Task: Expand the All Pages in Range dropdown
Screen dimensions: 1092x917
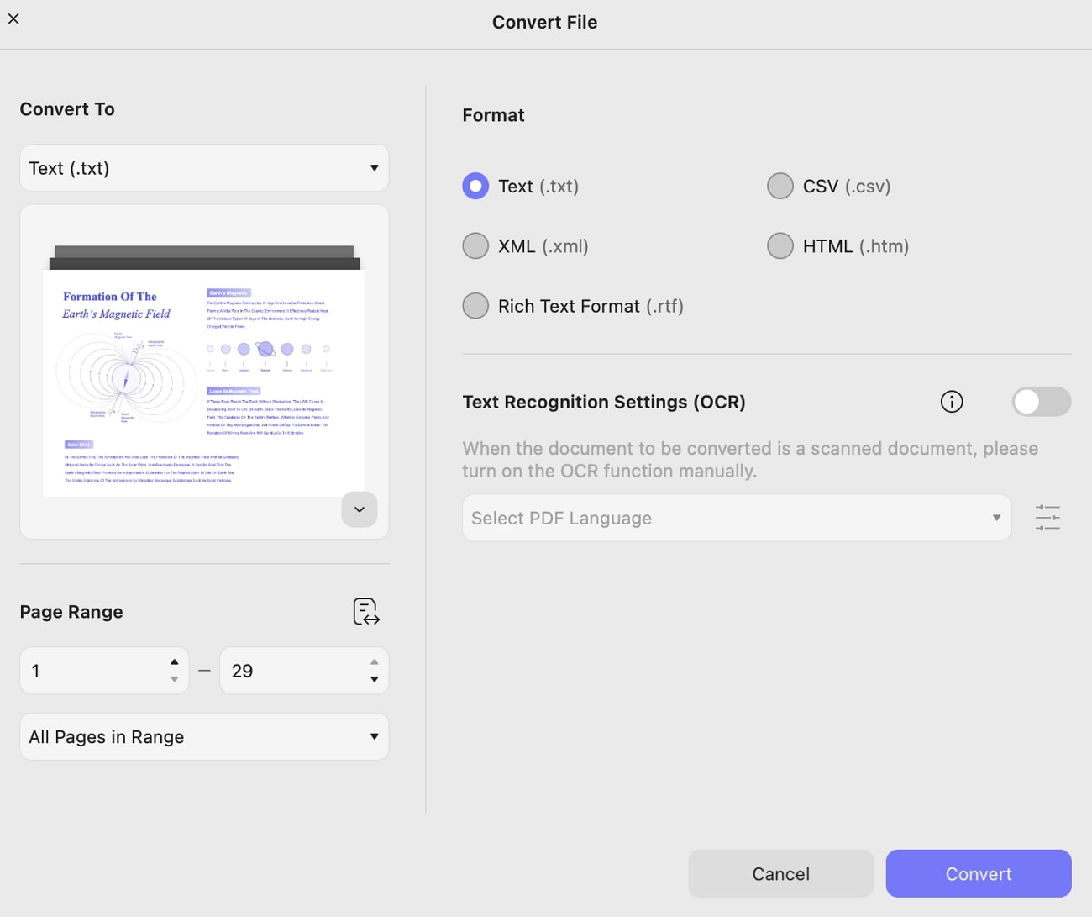Action: [x=204, y=736]
